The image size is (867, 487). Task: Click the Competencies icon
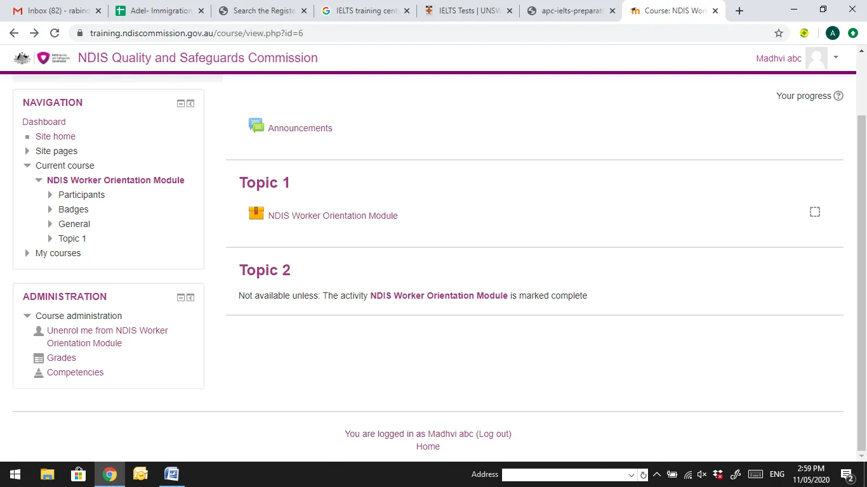click(39, 373)
